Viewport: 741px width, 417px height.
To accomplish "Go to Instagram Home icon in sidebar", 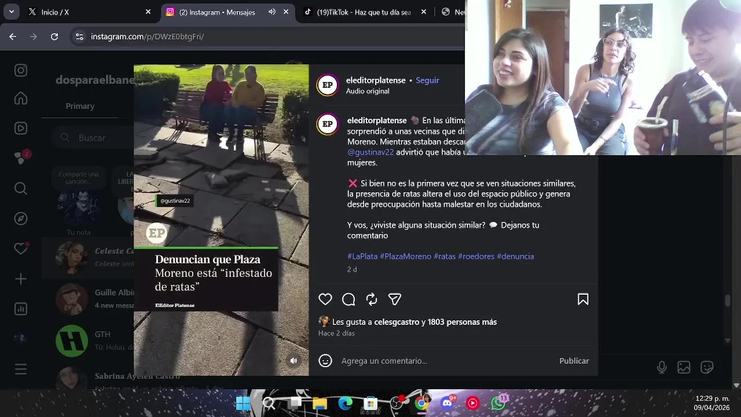I will 21,98.
